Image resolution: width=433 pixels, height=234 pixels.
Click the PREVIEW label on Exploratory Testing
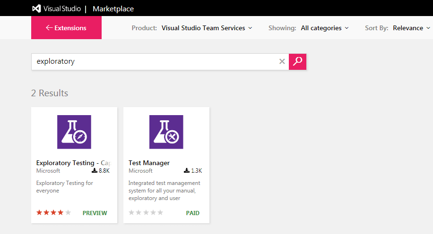tap(95, 213)
